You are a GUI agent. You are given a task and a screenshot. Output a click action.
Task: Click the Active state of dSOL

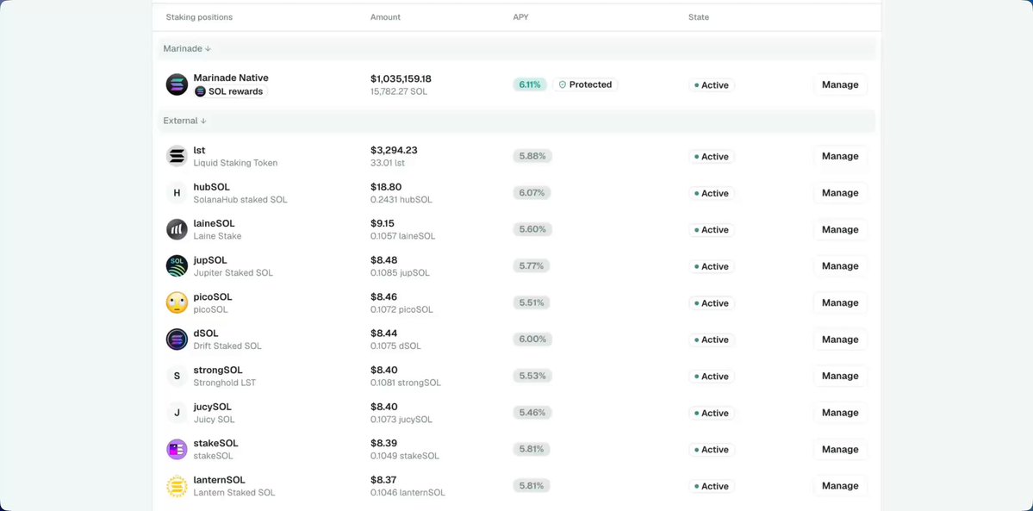[712, 340]
